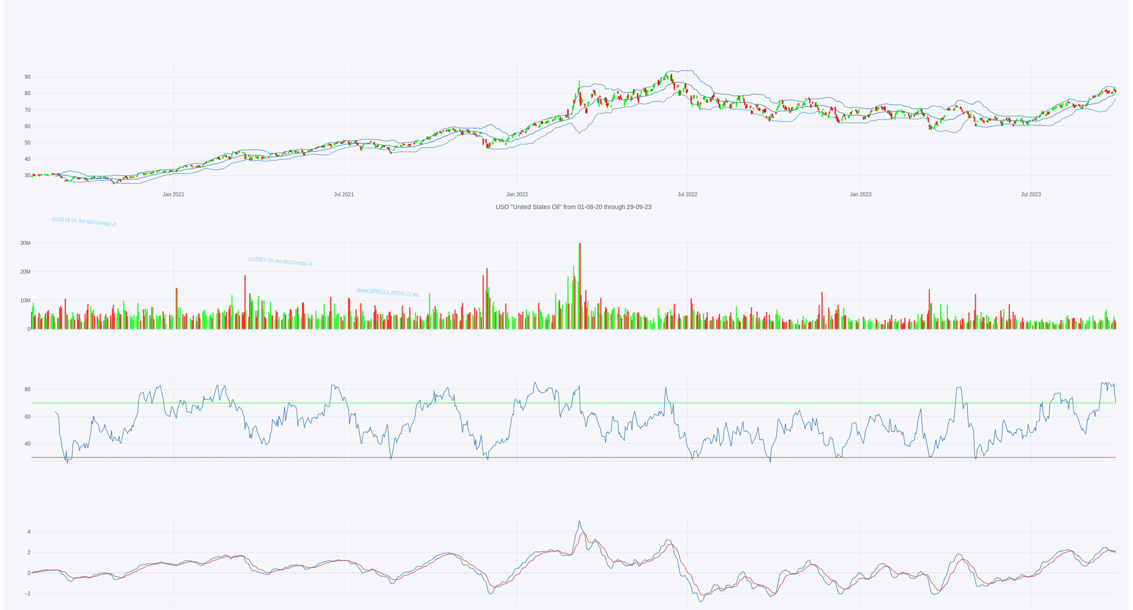
Task: Click the -2 tick on MACD axis
Action: click(x=28, y=594)
